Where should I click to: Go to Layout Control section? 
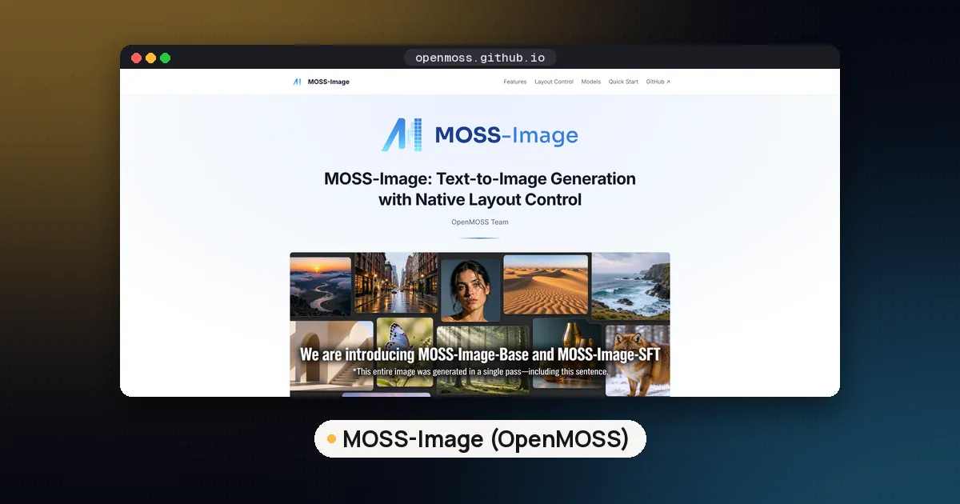554,82
